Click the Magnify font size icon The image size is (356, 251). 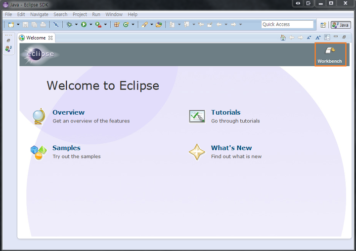tap(318, 38)
